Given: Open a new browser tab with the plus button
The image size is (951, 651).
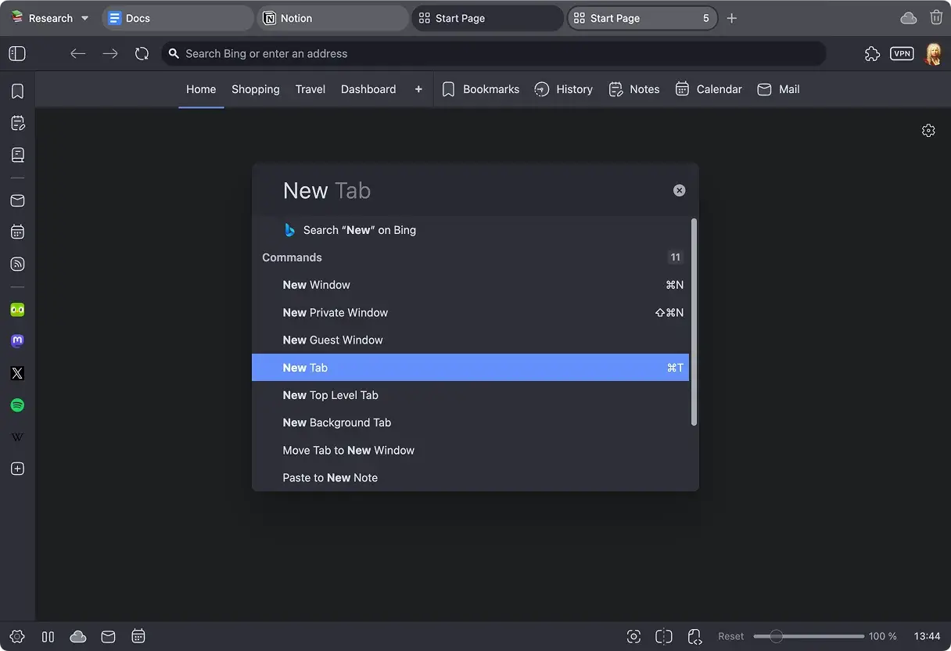Looking at the screenshot, I should [732, 17].
